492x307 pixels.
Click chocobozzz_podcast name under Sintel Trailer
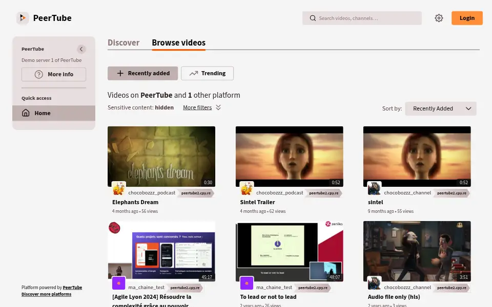tap(280, 193)
